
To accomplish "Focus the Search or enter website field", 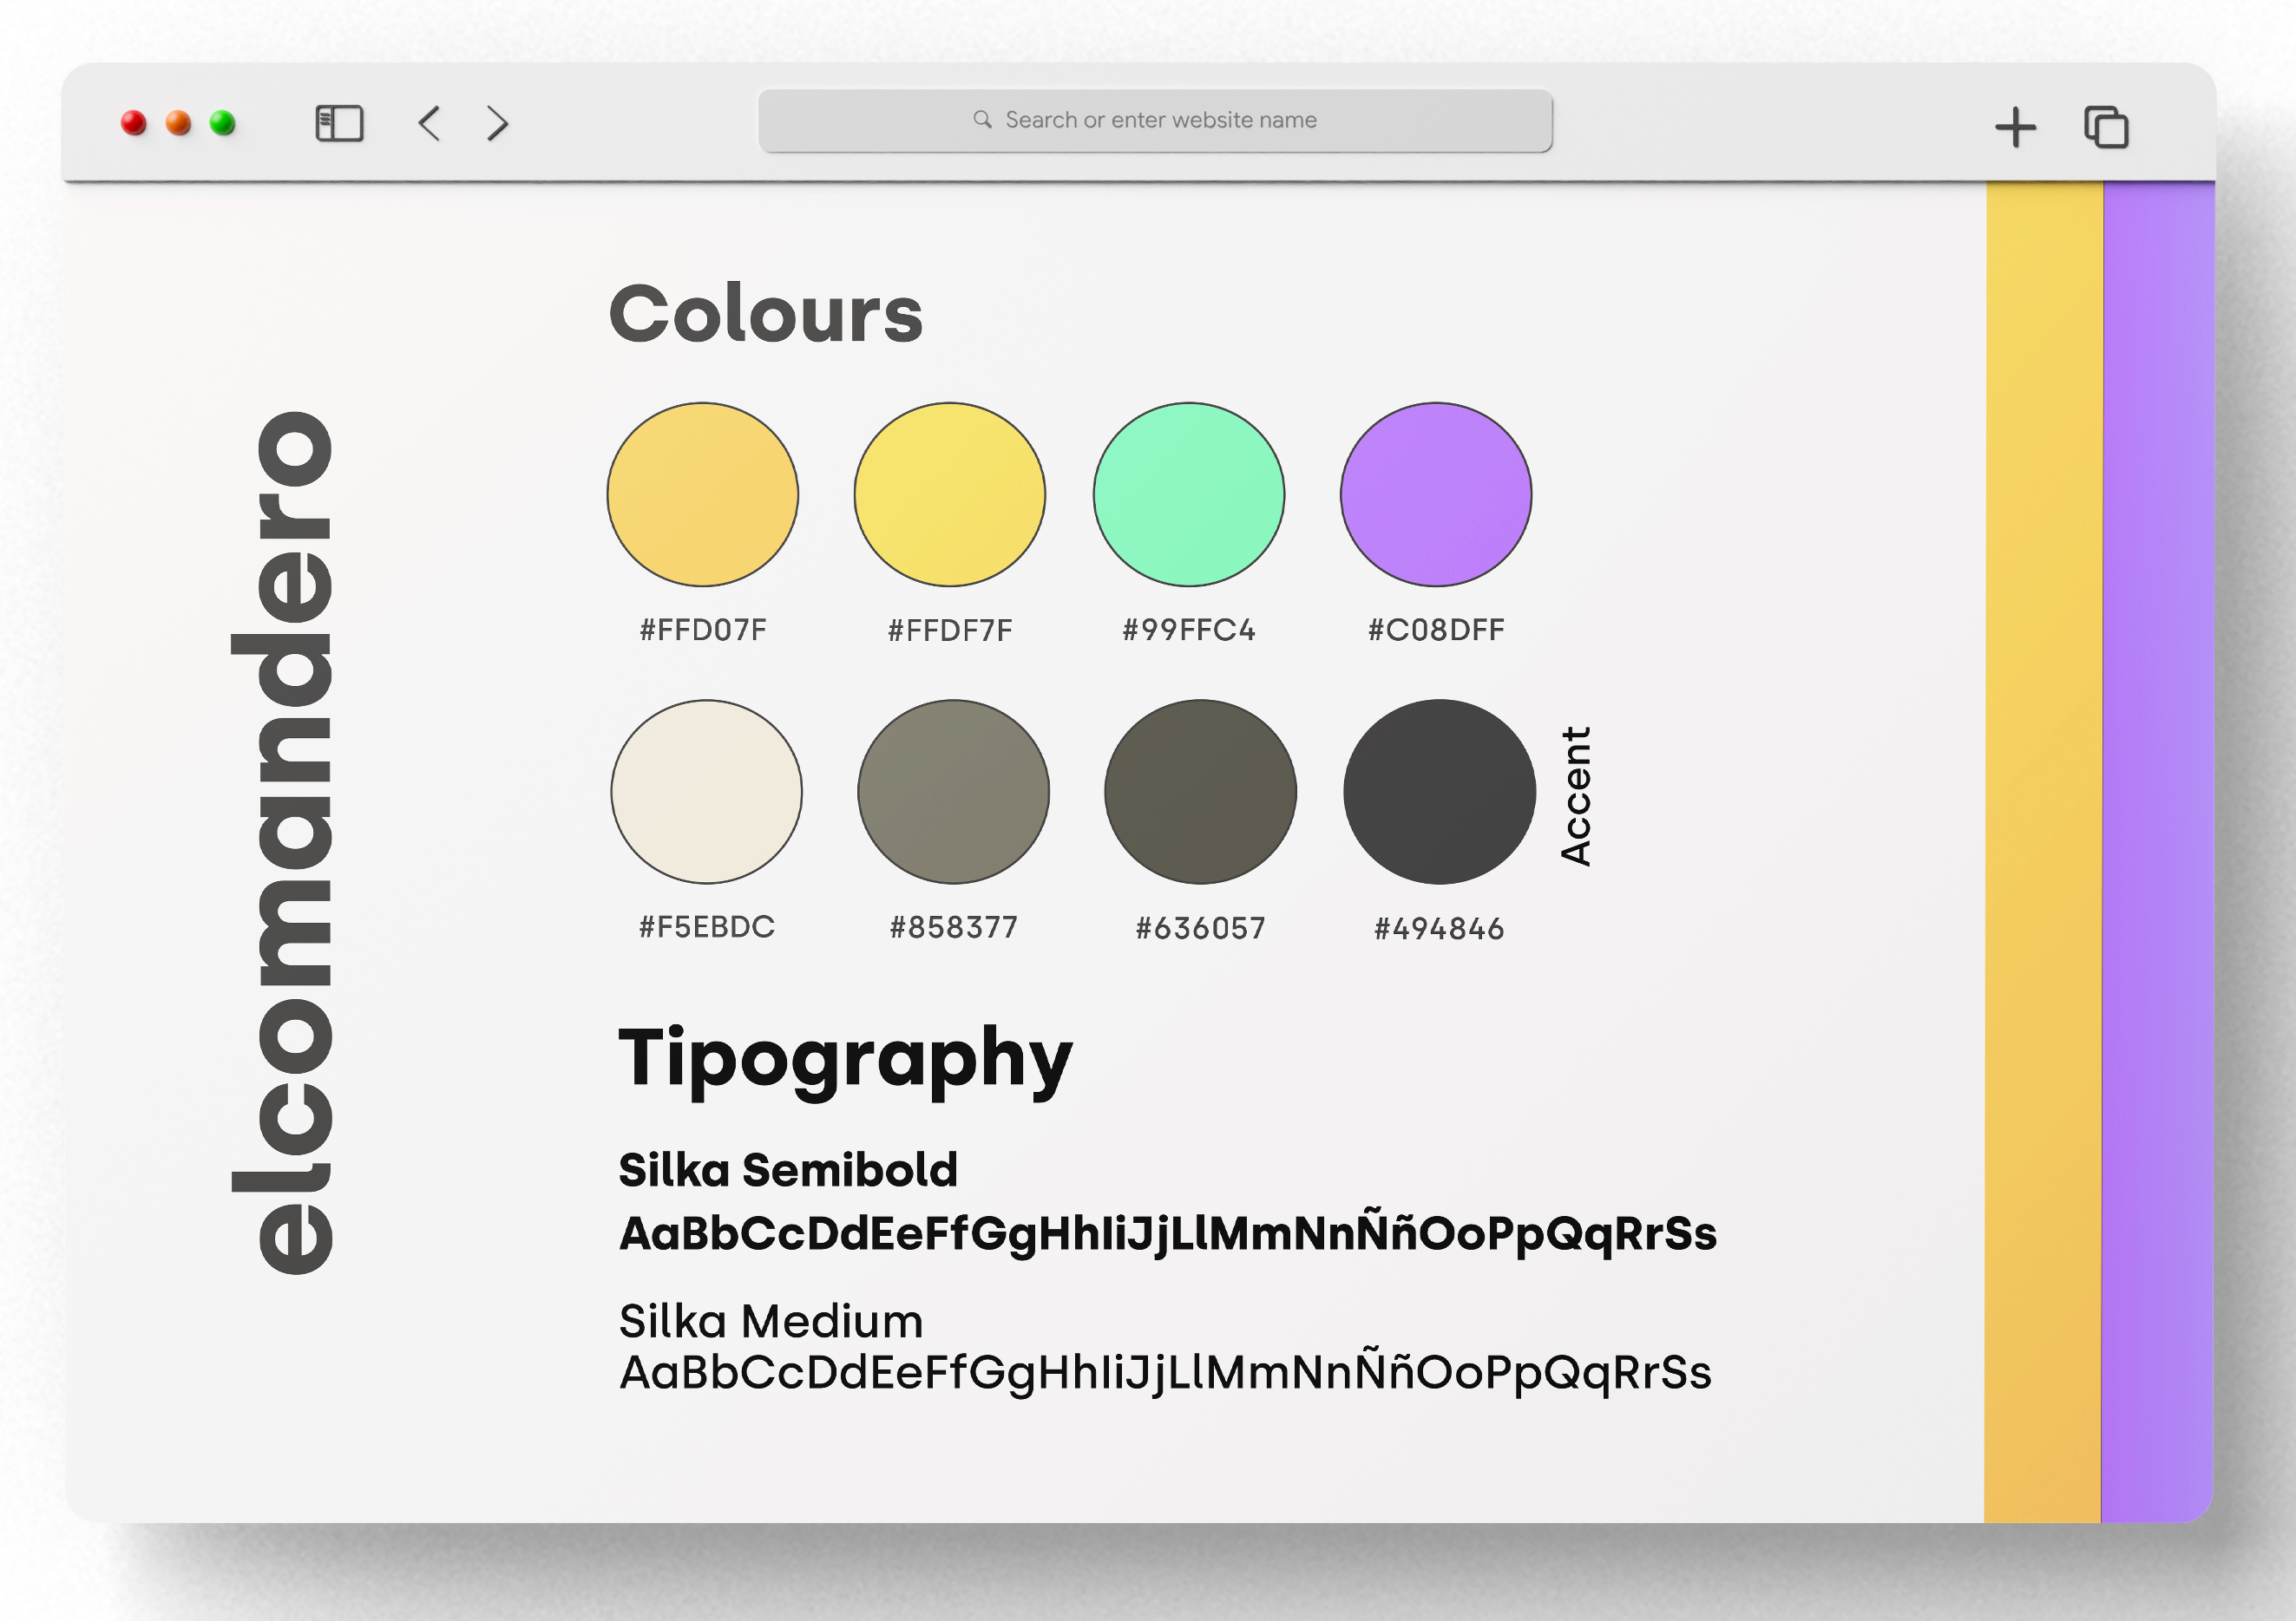I will (x=1160, y=120).
